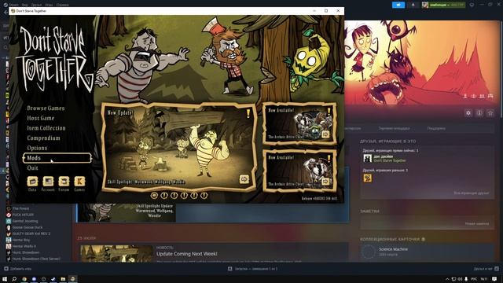Select Host Game in game menu
Image resolution: width=503 pixels, height=283 pixels.
point(41,118)
